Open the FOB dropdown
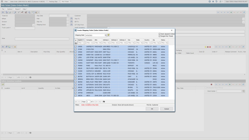The image size is (249, 140). [x=68, y=19]
